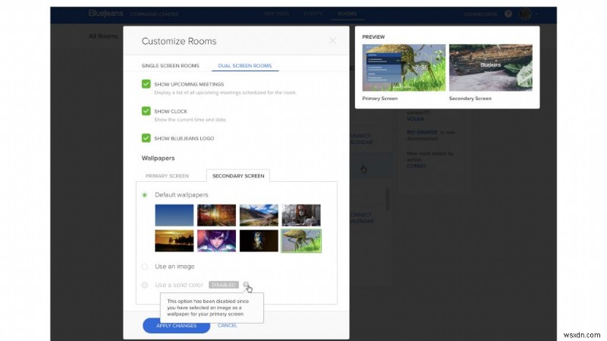Close the Customize Rooms dialog
607x341 pixels.
tap(332, 41)
